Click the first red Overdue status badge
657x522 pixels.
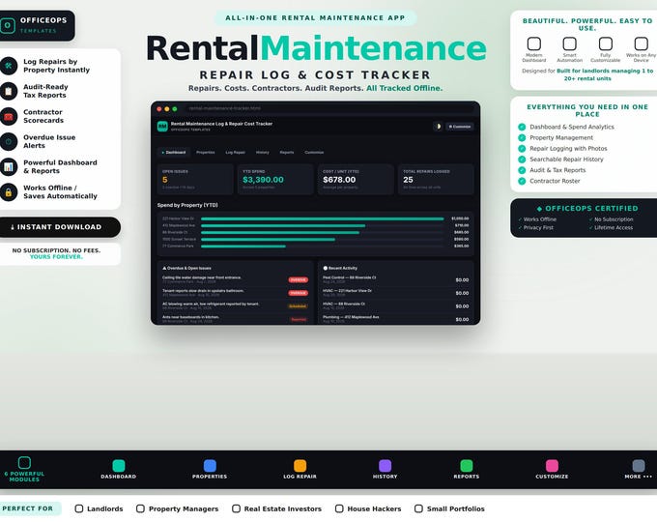pos(298,279)
